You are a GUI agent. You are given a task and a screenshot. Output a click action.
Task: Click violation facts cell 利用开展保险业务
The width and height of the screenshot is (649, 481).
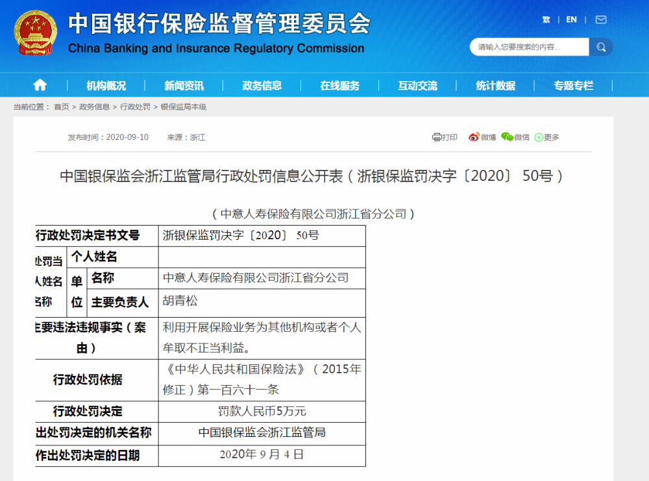point(262,338)
